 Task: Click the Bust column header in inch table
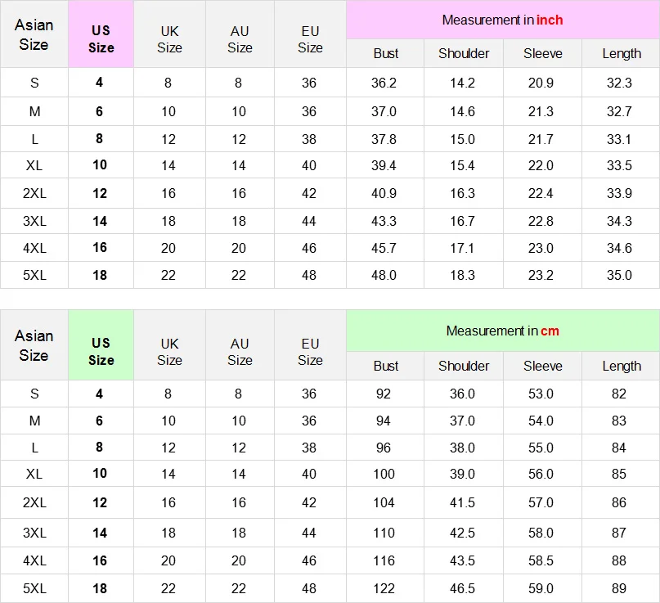click(x=385, y=53)
